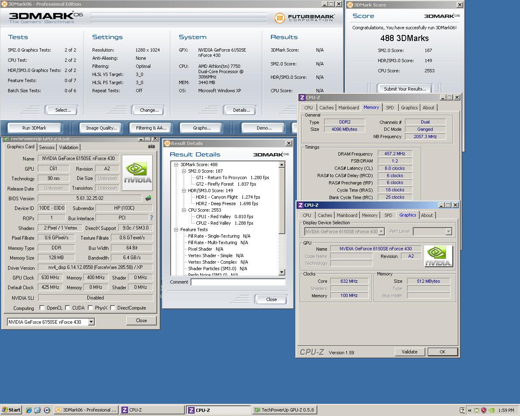This screenshot has width=520, height=416.
Task: Collapse the Feature Tests tree node
Action: (x=176, y=230)
